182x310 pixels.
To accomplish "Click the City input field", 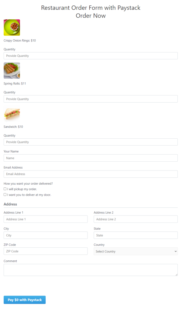I will pyautogui.click(x=45, y=235).
